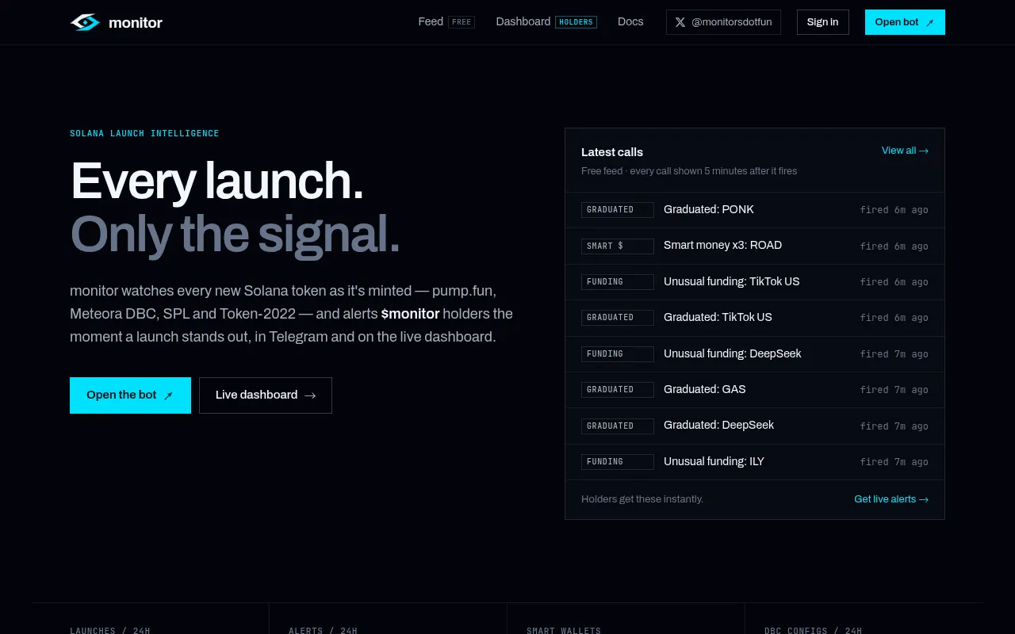The image size is (1015, 634).
Task: Click the Sign in button
Action: pos(823,22)
